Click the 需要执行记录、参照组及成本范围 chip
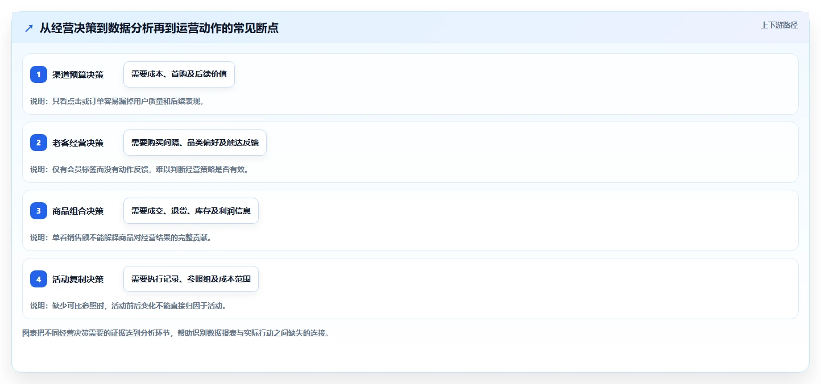The width and height of the screenshot is (821, 384). (191, 279)
